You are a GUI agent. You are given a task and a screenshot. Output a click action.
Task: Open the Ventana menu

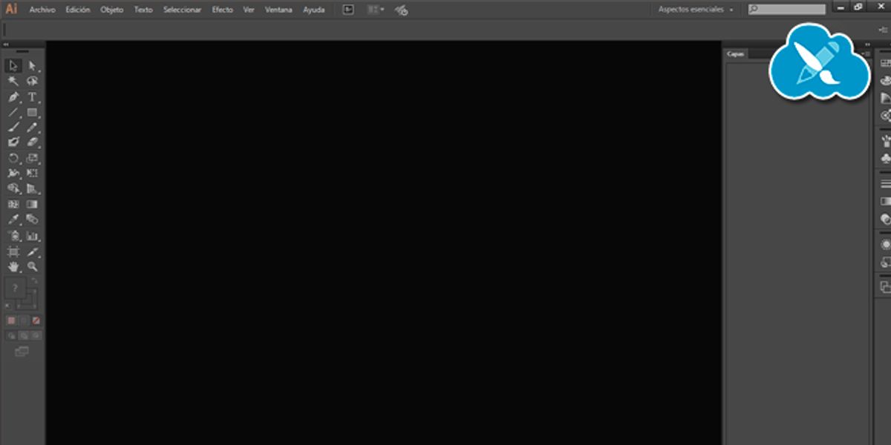(x=278, y=10)
